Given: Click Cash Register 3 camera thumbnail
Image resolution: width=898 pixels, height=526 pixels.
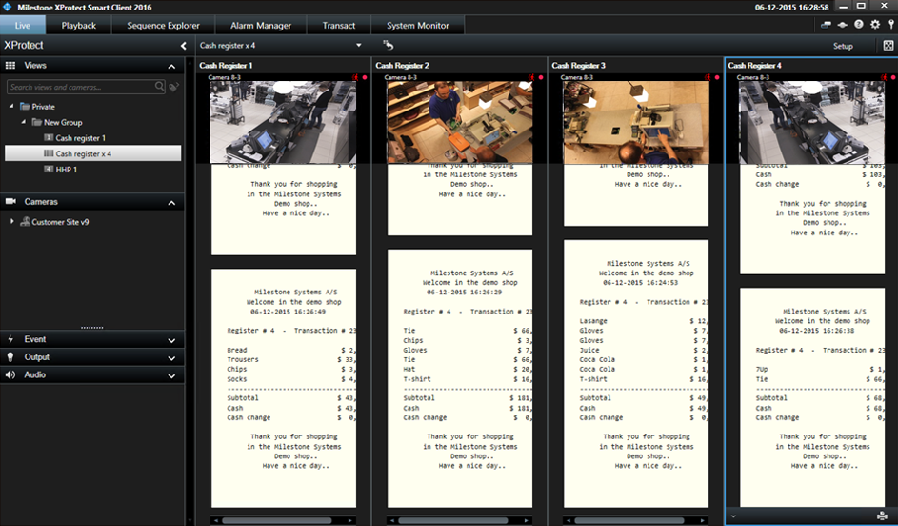Looking at the screenshot, I should (636, 122).
